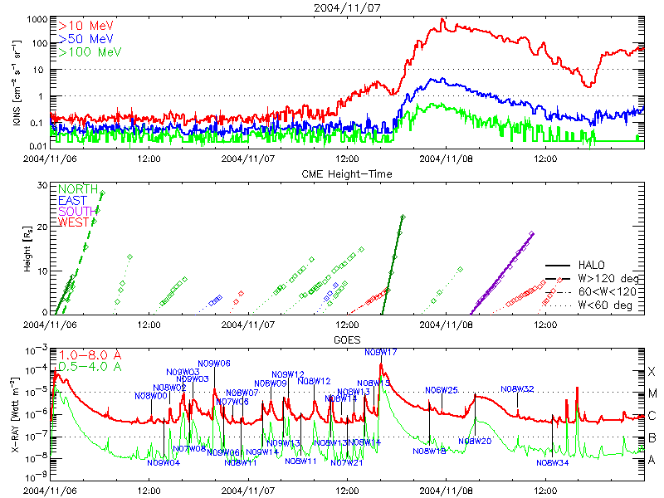Select the flare label "N08W18"
Image resolution: width=664 pixels, height=498 pixels.
point(429,452)
